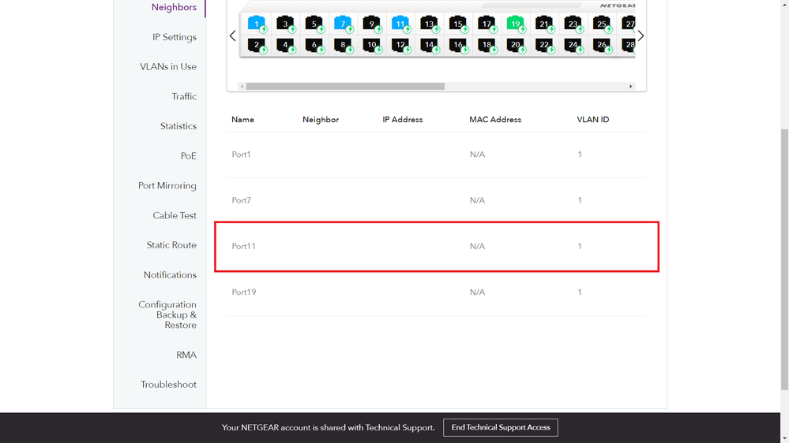
Task: Click the Neighbor column header
Action: point(321,120)
